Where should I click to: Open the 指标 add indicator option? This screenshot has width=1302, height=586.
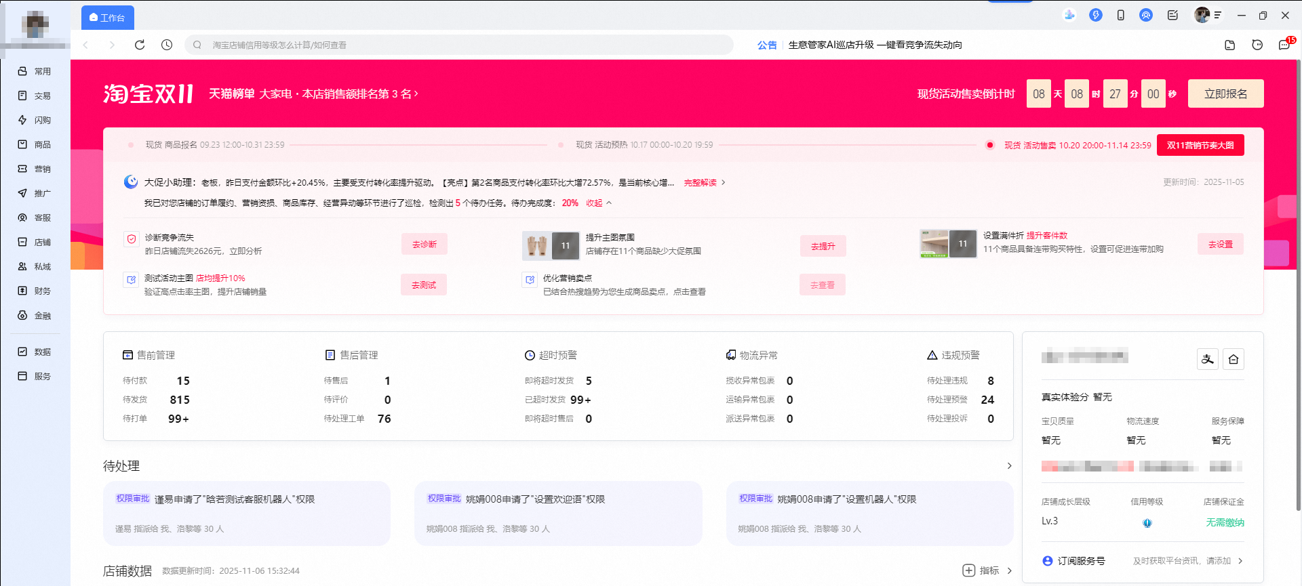click(x=981, y=570)
